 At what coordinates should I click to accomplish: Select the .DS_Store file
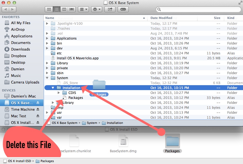point(143,83)
